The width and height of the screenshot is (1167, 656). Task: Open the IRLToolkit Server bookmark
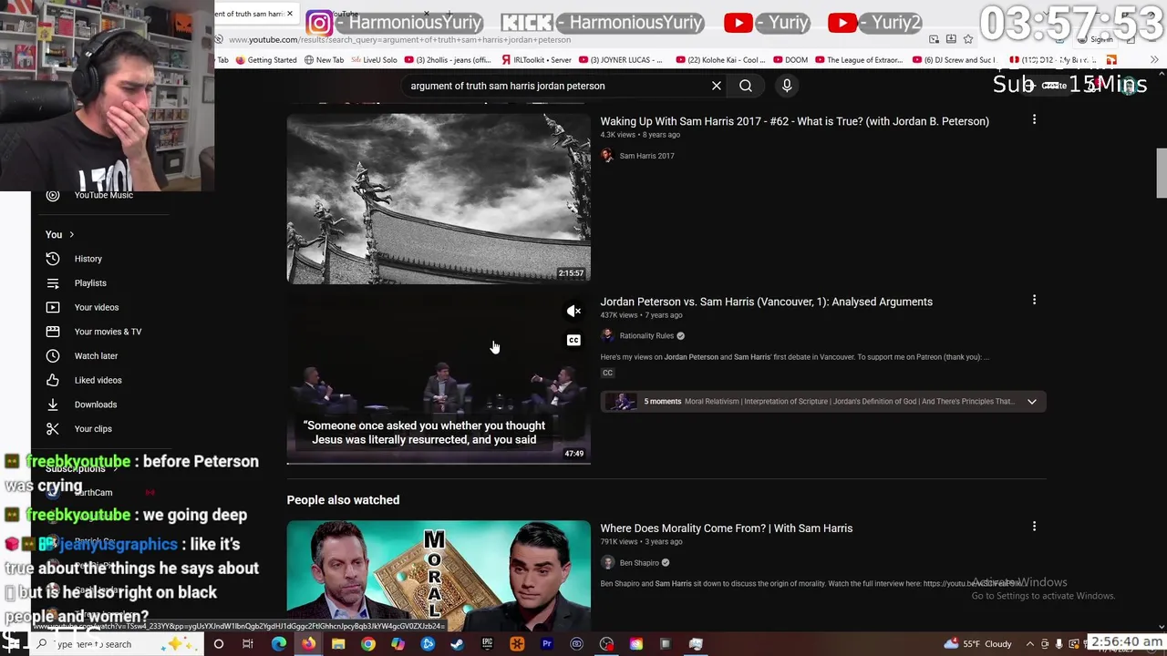(535, 60)
